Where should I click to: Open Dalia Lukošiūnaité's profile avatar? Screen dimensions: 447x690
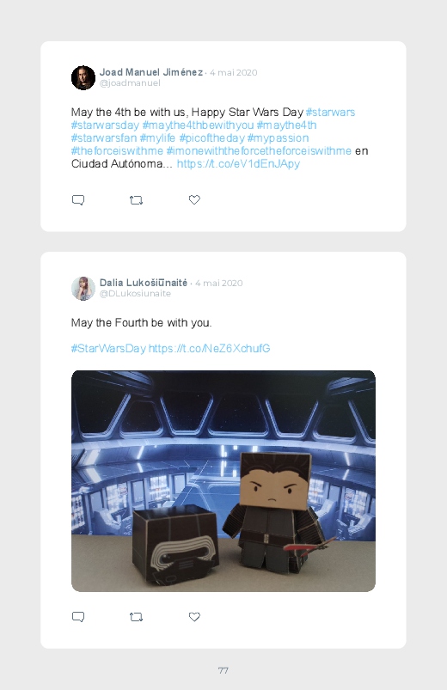point(83,289)
